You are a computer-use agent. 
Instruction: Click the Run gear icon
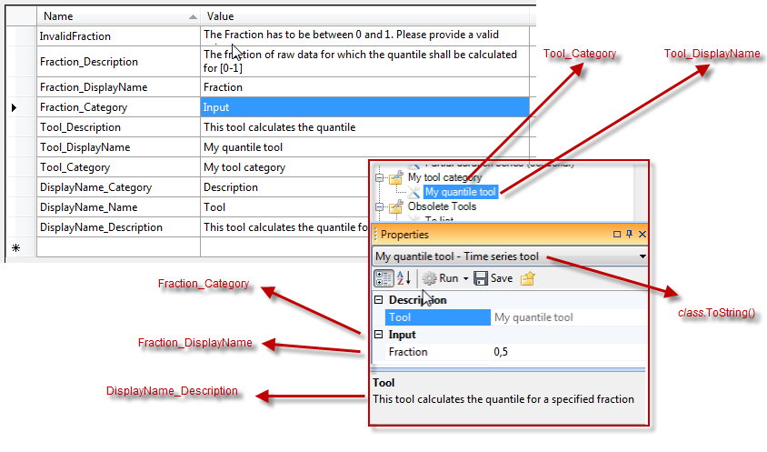[x=429, y=278]
